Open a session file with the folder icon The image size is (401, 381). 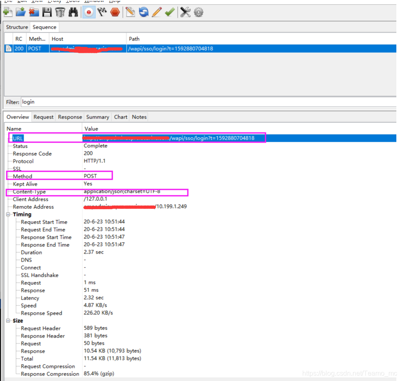click(x=21, y=12)
